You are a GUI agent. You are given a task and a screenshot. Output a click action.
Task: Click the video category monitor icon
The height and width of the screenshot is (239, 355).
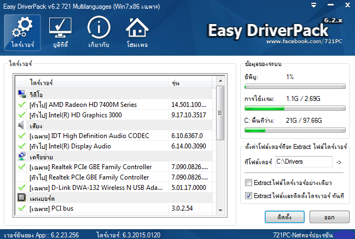[x=22, y=94]
